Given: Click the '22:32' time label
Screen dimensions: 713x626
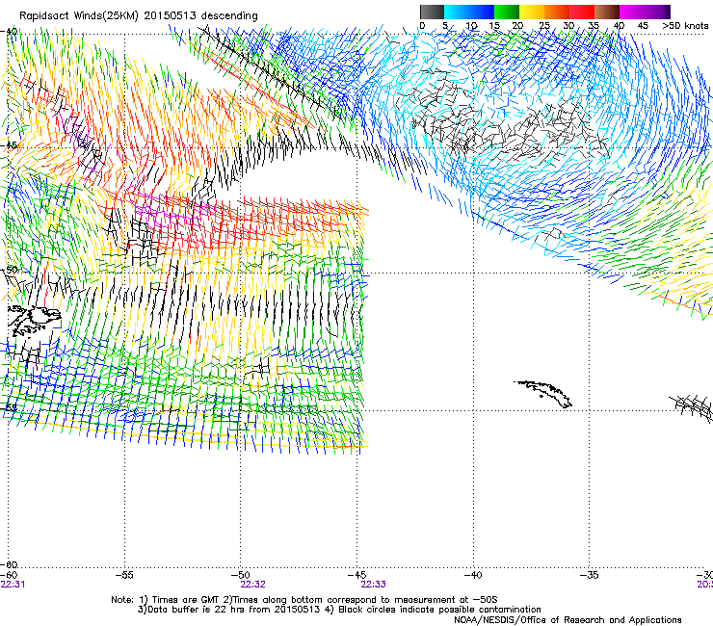Looking at the screenshot, I should coord(252,585).
